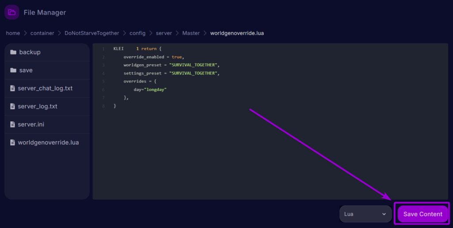
Task: Open the backup folder name
Action: click(30, 52)
